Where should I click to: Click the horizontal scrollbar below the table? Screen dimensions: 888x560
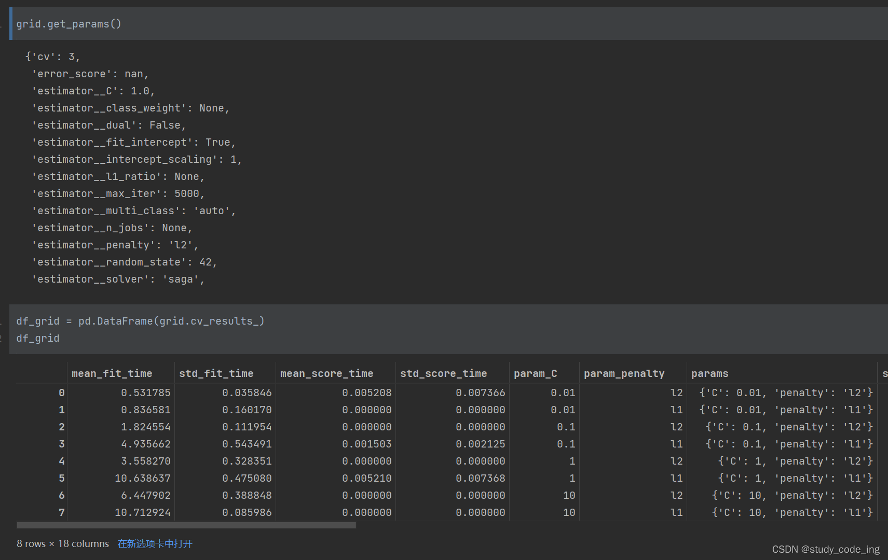[x=186, y=525]
